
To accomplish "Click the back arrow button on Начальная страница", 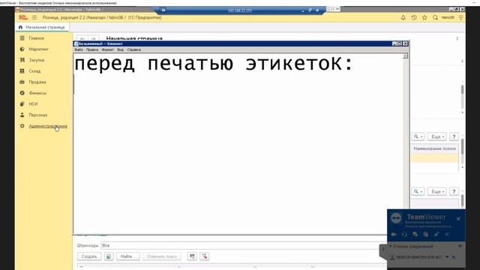I will tap(82, 38).
